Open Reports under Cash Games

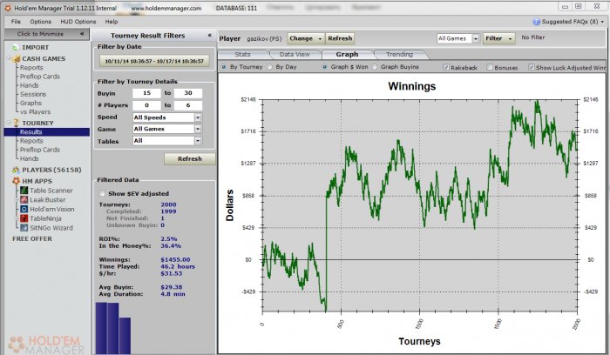31,68
